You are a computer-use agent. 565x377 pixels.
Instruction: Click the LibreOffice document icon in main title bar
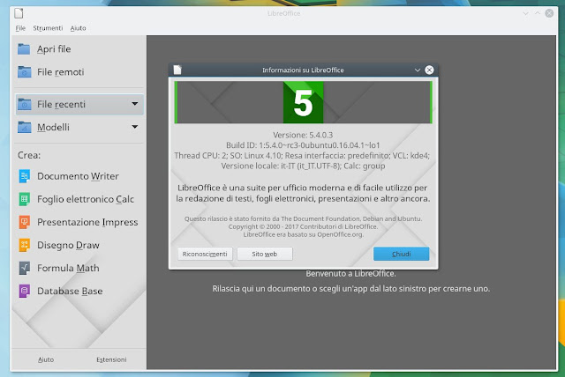[x=19, y=13]
